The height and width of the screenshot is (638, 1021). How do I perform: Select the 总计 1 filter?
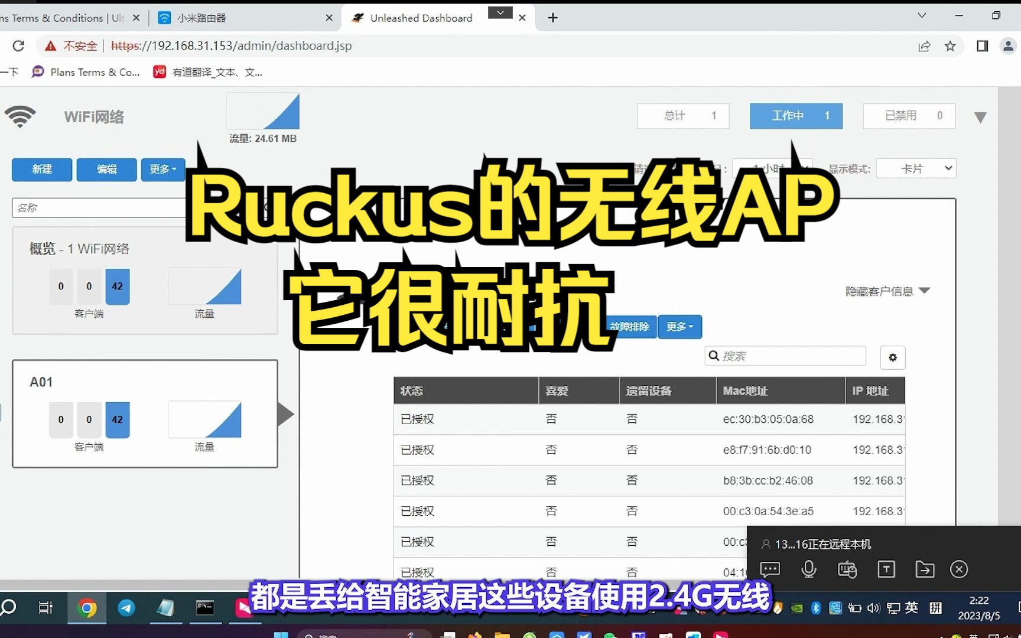point(683,116)
